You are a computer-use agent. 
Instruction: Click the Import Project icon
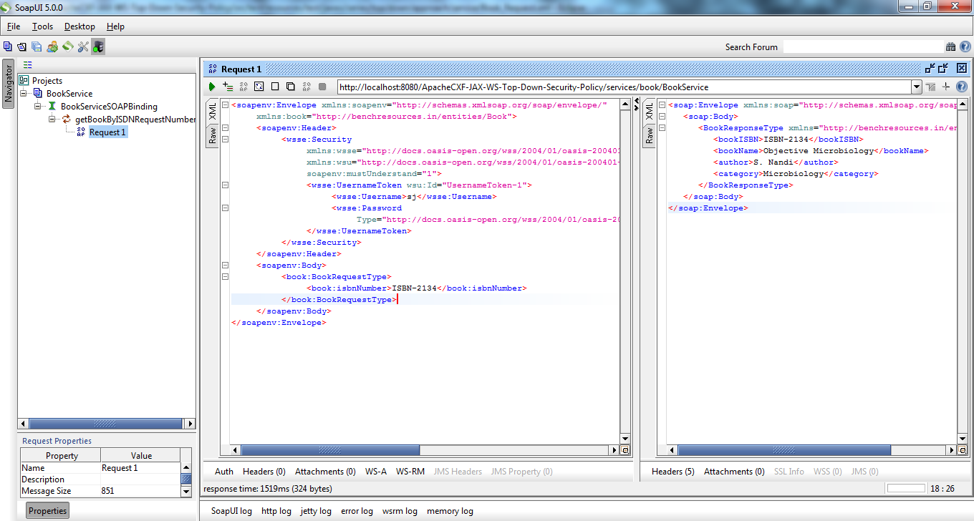coord(21,45)
